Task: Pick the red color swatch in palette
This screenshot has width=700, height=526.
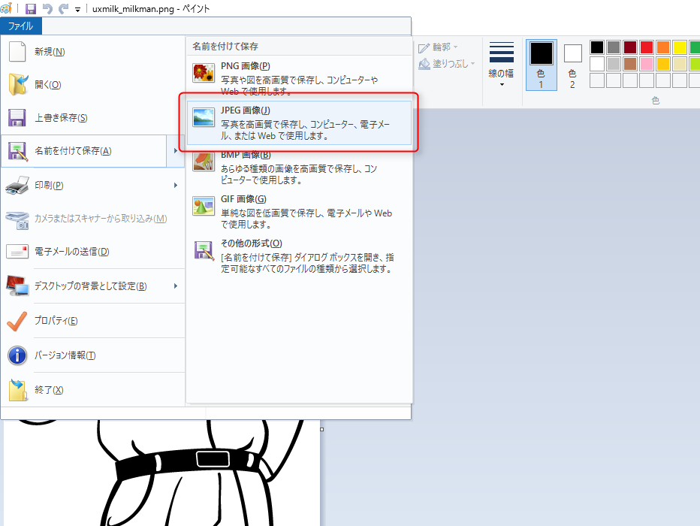Action: click(x=646, y=47)
